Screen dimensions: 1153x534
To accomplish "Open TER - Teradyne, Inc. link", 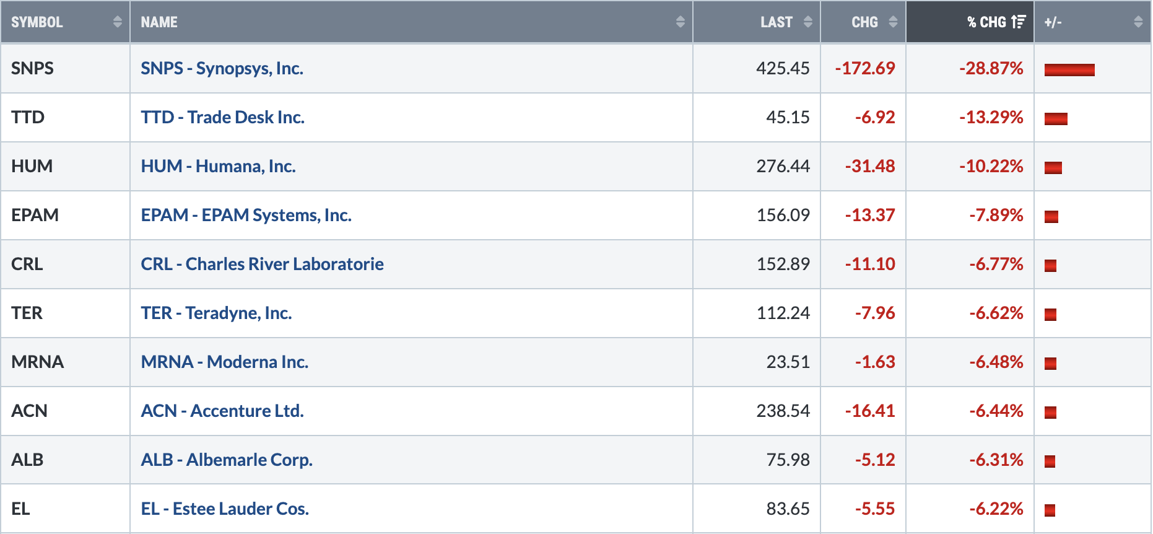I will (216, 313).
